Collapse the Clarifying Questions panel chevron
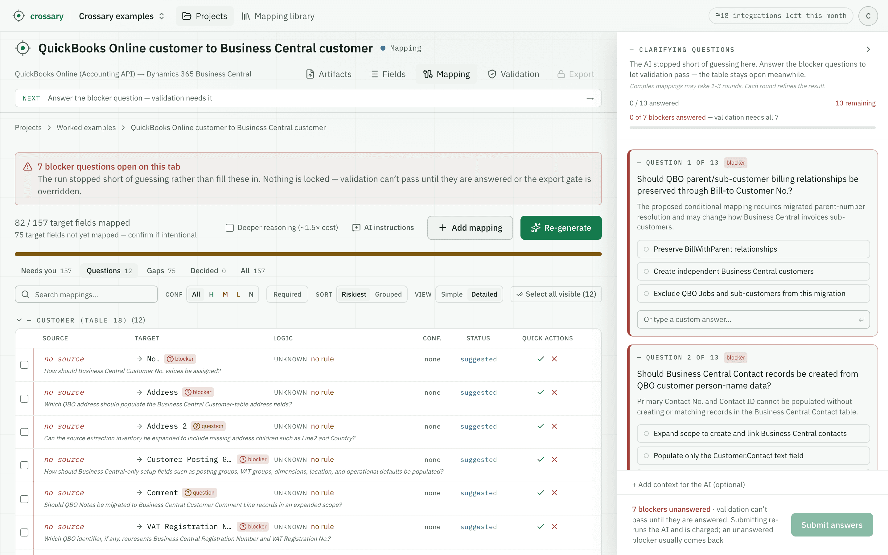The image size is (888, 555). [868, 50]
